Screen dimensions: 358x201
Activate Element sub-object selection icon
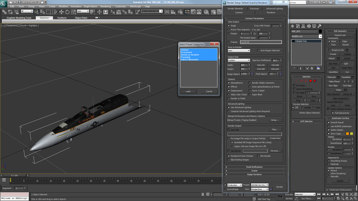314,81
